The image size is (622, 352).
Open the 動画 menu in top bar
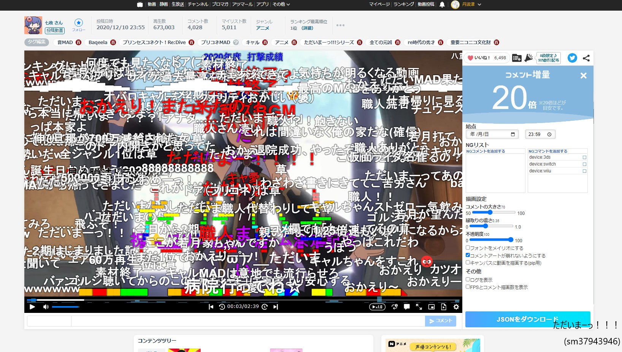coord(152,4)
